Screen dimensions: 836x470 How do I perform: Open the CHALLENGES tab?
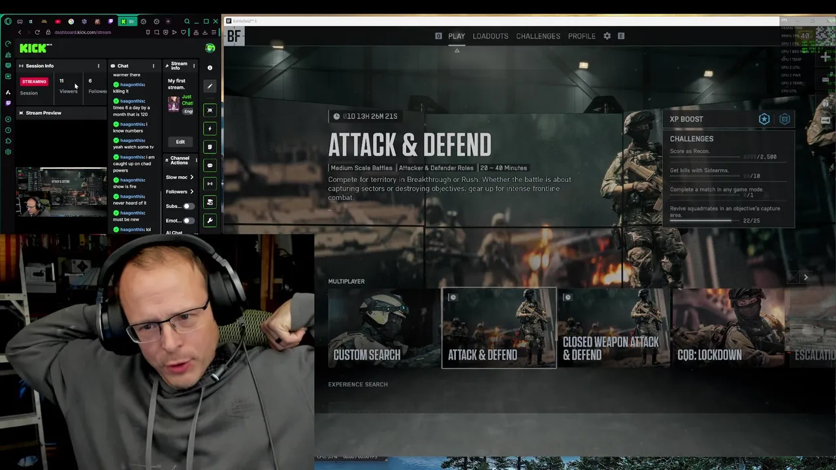538,36
